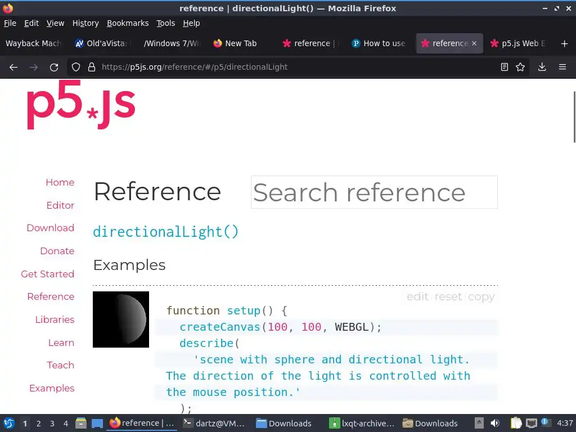Screen dimensions: 576x432
Task: Open the Firefox hamburger application menu
Action: (x=562, y=67)
